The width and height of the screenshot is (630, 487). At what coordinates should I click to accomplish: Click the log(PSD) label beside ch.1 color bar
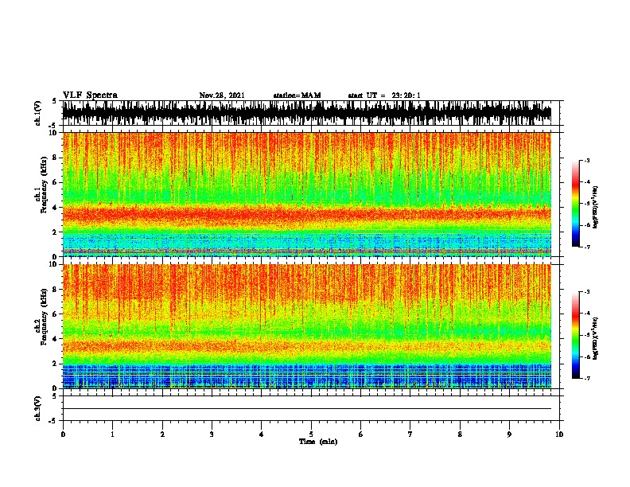point(595,207)
